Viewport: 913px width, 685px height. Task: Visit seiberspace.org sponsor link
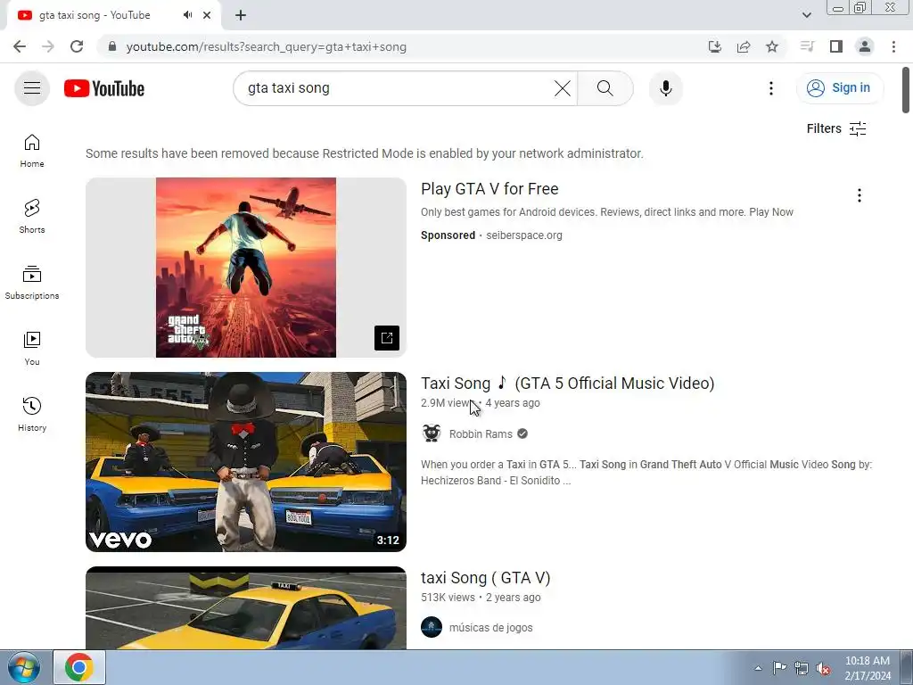point(524,235)
